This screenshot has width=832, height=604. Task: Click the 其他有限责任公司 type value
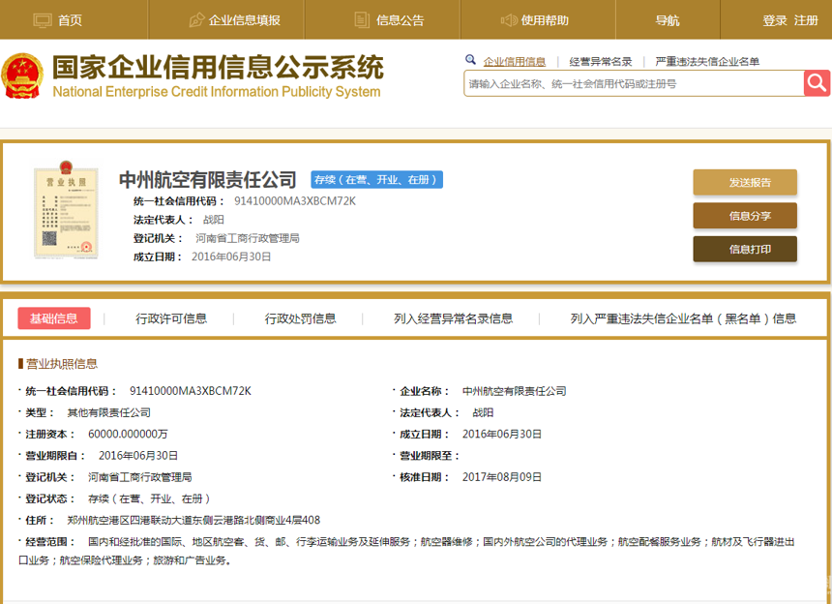point(108,412)
